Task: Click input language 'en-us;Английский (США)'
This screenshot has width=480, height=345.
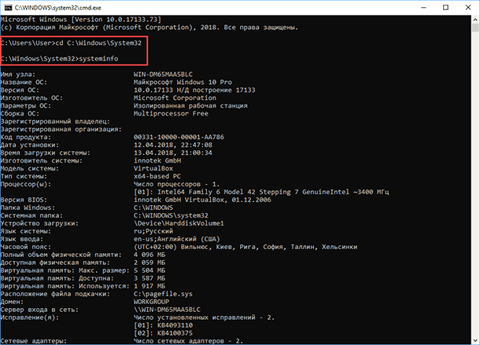Action: pos(177,239)
